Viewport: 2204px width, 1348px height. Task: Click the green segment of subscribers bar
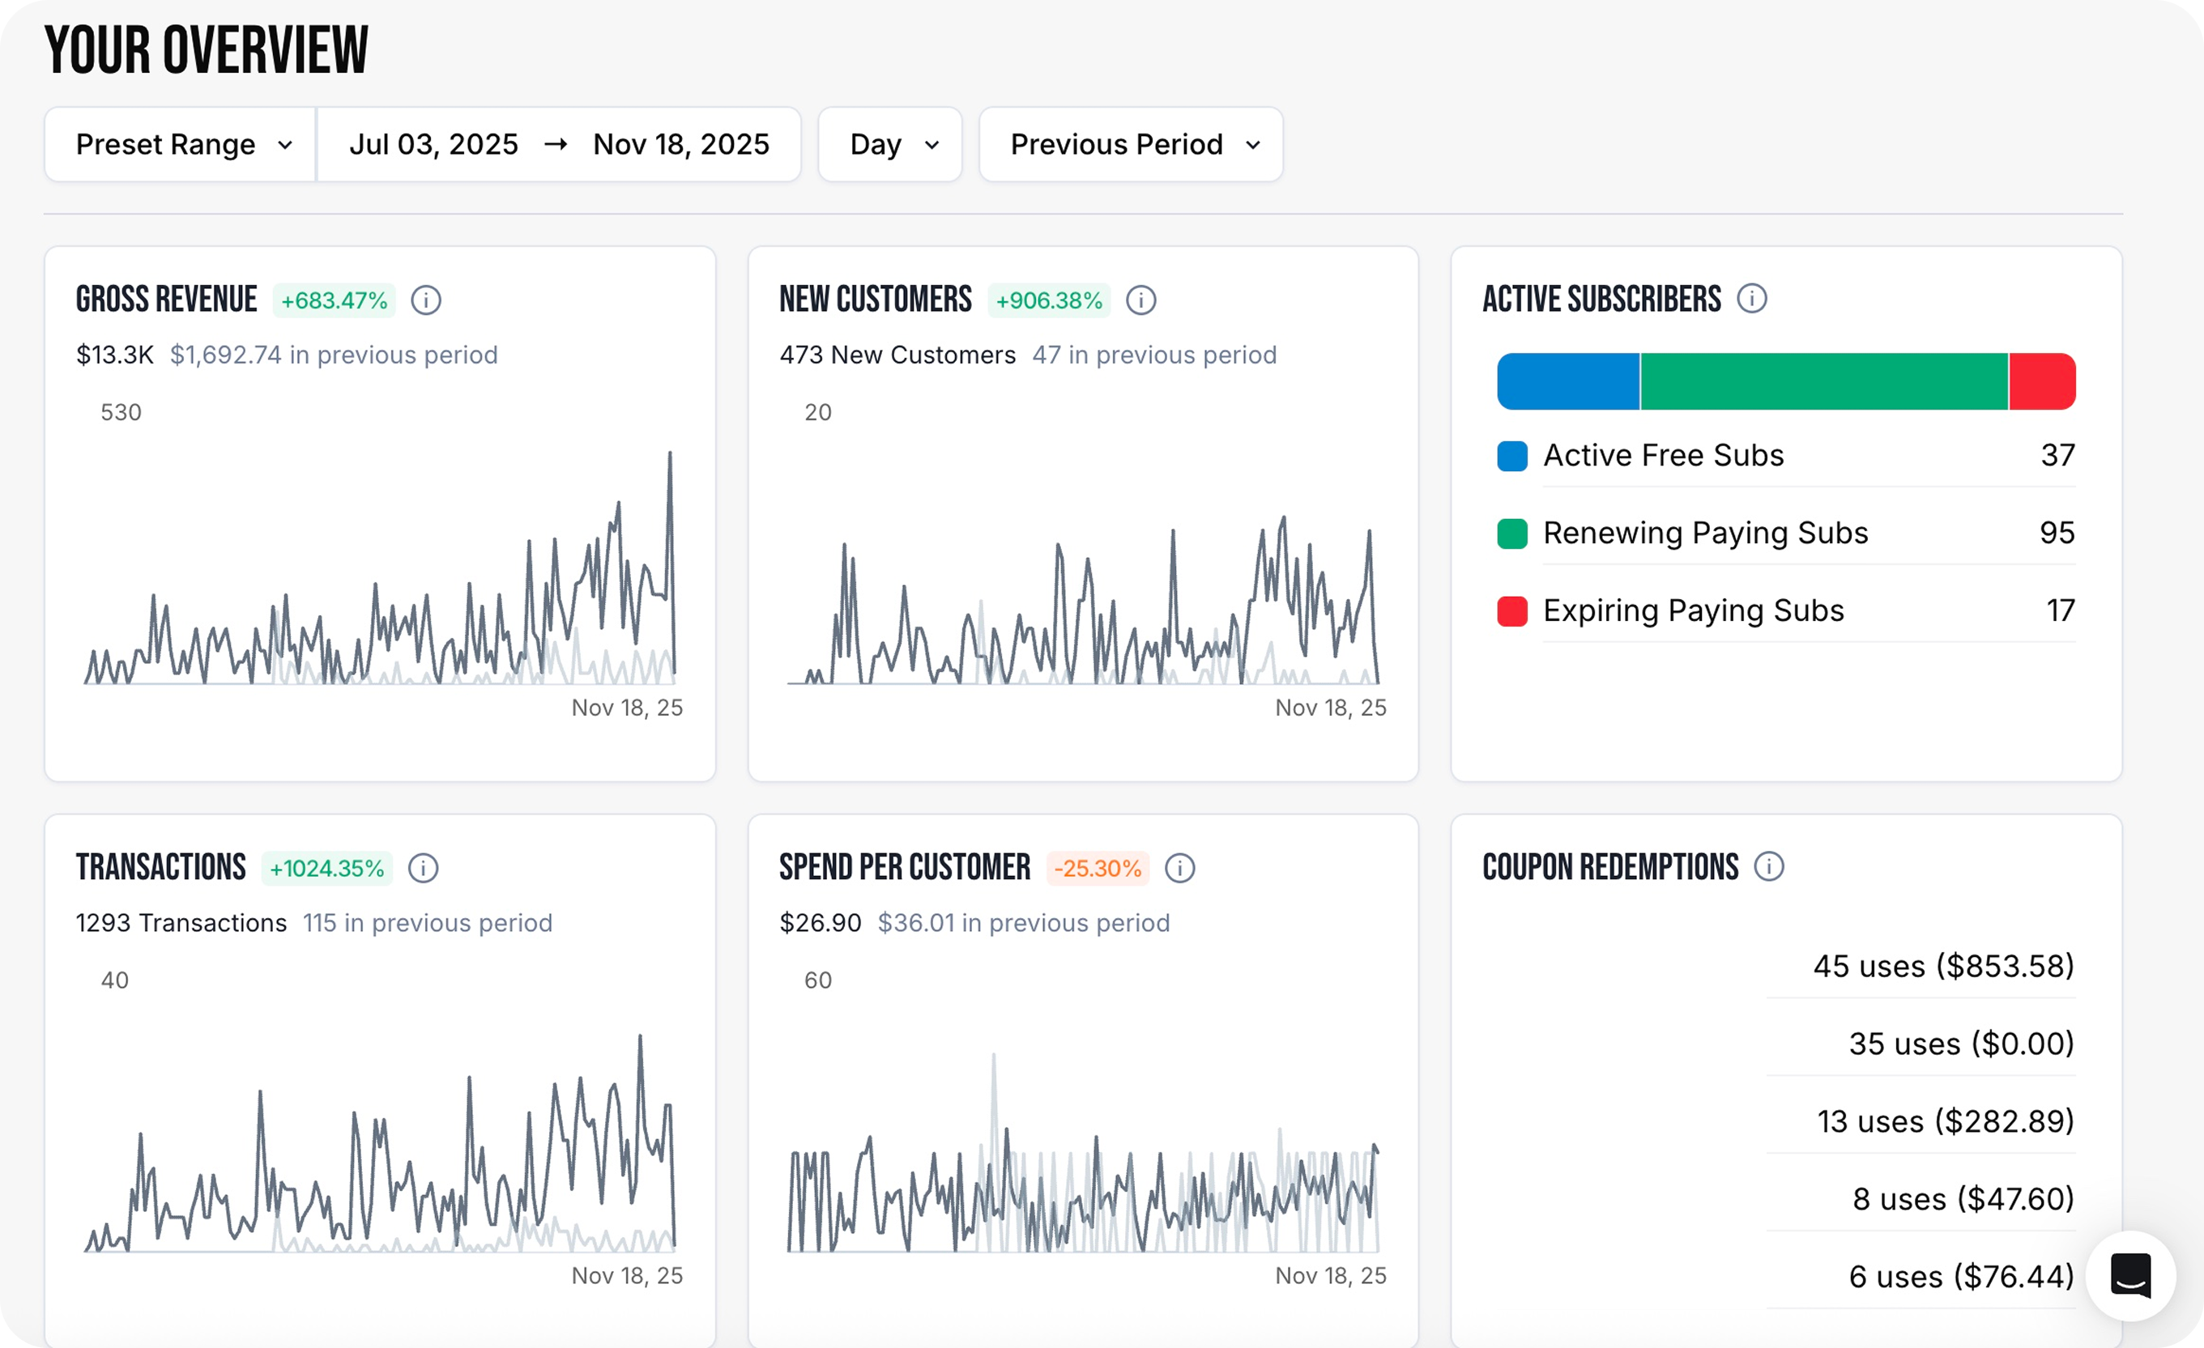click(1825, 381)
